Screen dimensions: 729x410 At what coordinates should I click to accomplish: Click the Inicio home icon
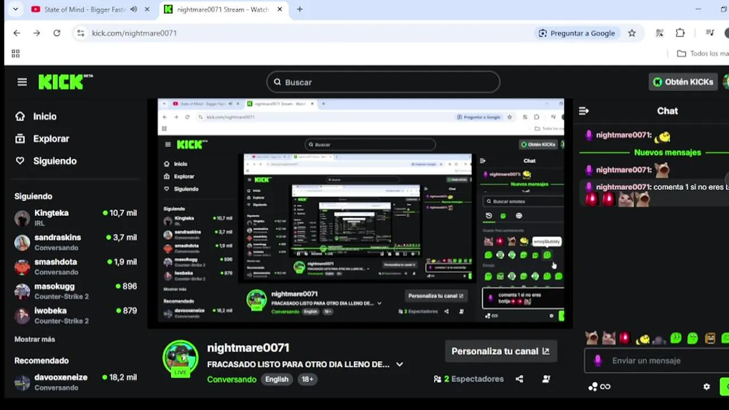pyautogui.click(x=20, y=116)
